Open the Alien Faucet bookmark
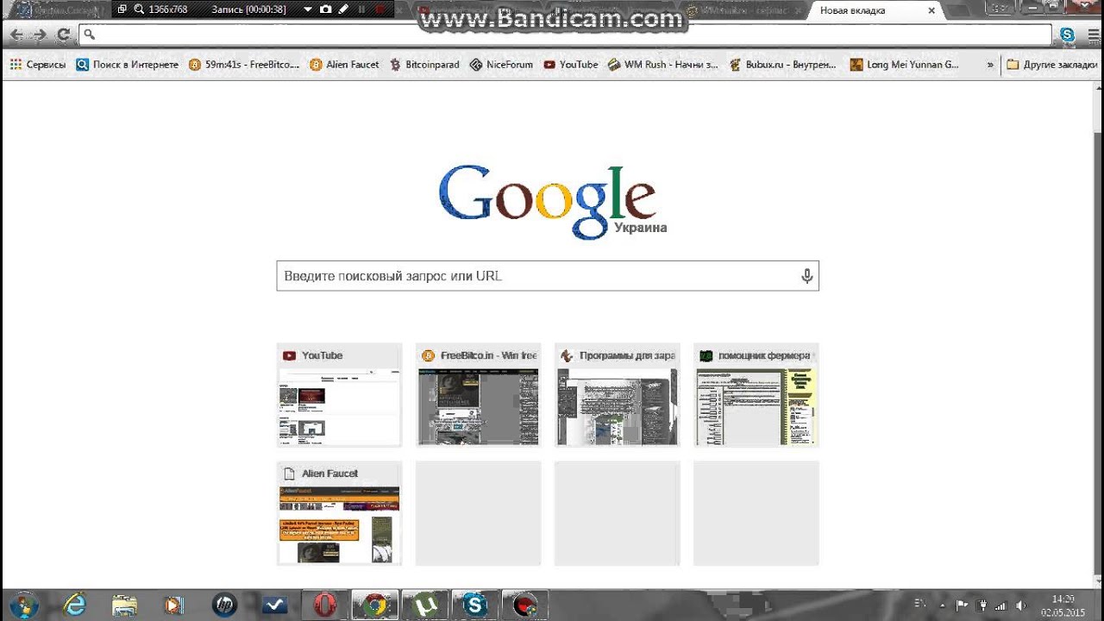The height and width of the screenshot is (621, 1104). (x=344, y=65)
